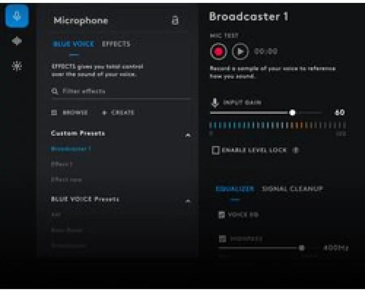Select the second custom preset, Effect 1
The height and width of the screenshot is (292, 365).
[x=62, y=164]
